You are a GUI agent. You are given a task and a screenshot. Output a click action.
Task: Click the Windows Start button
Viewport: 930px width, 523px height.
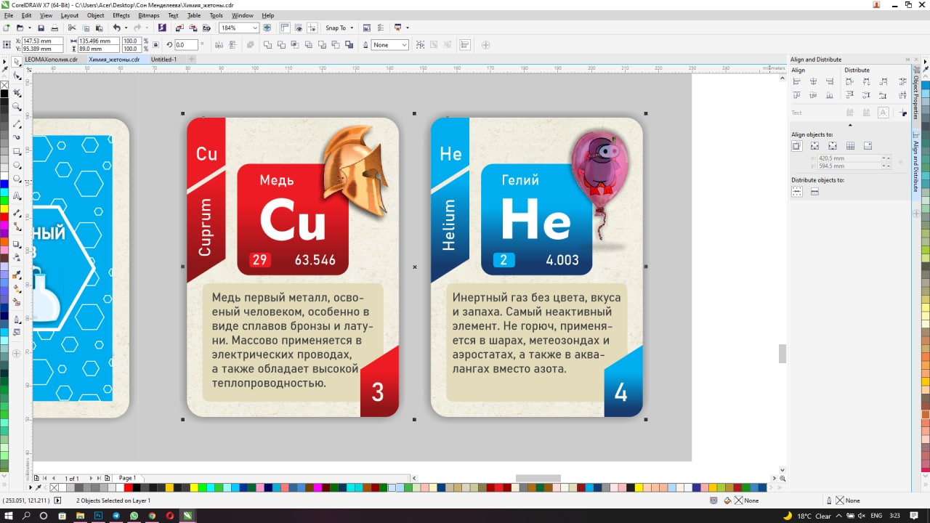tap(7, 516)
